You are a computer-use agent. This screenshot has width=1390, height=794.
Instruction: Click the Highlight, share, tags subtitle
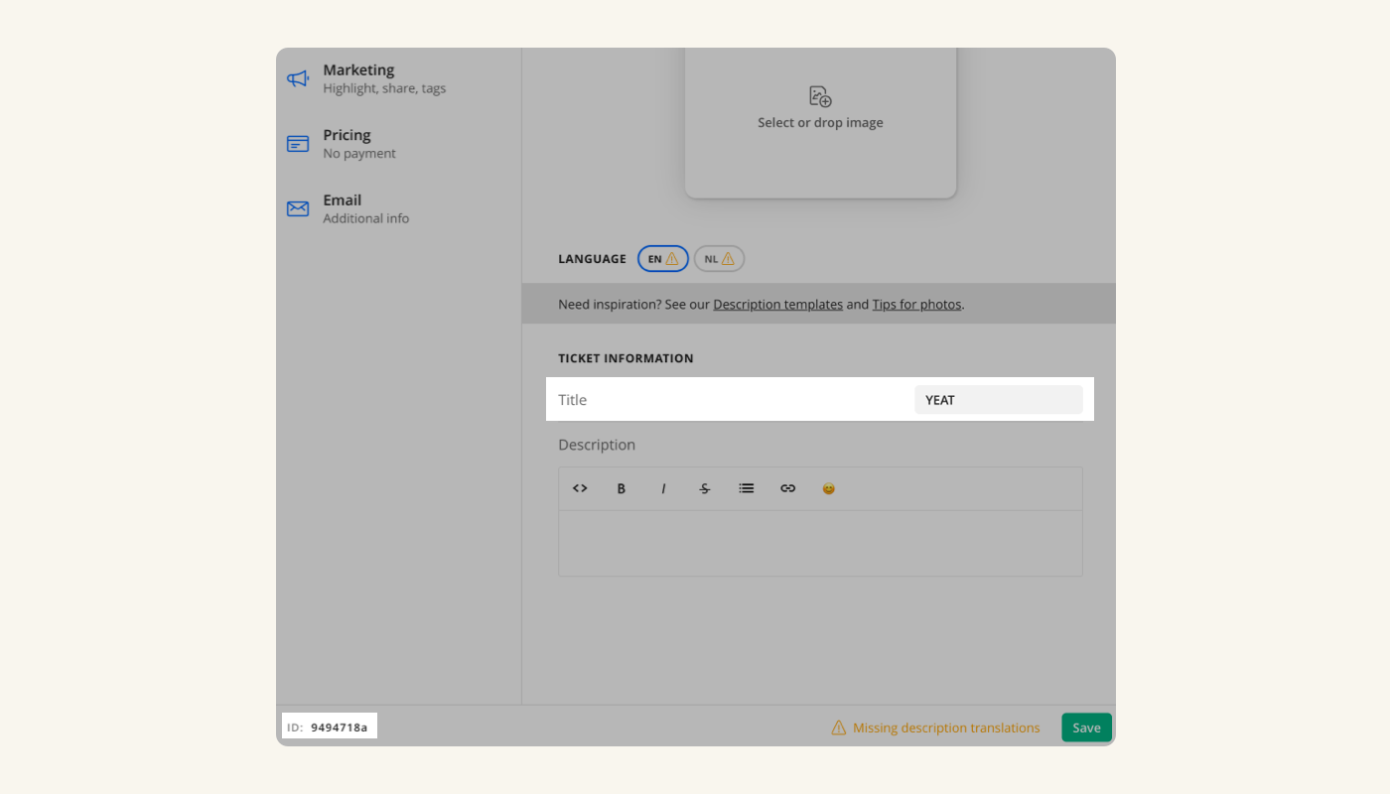click(x=384, y=88)
